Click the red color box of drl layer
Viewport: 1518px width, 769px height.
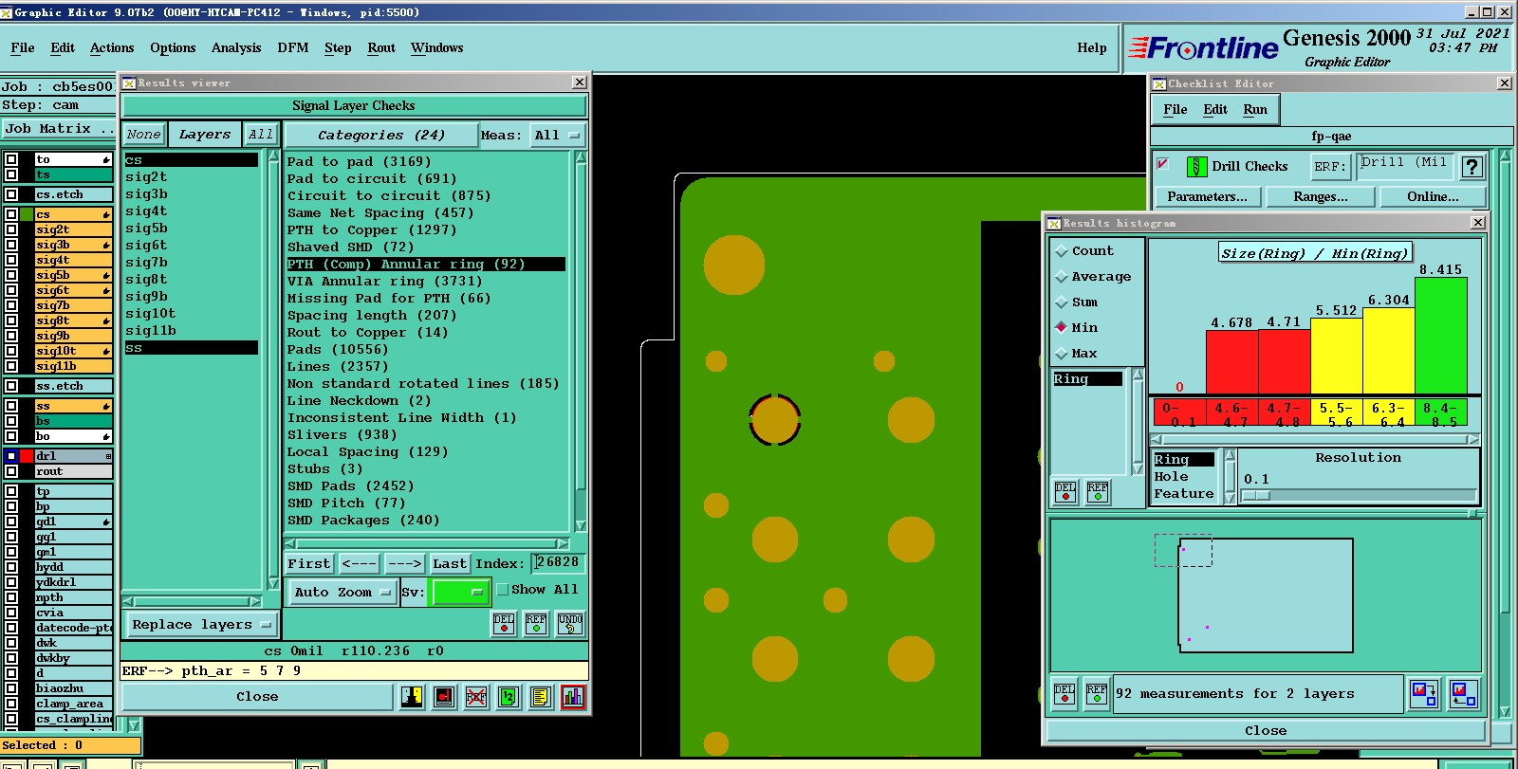(x=27, y=456)
